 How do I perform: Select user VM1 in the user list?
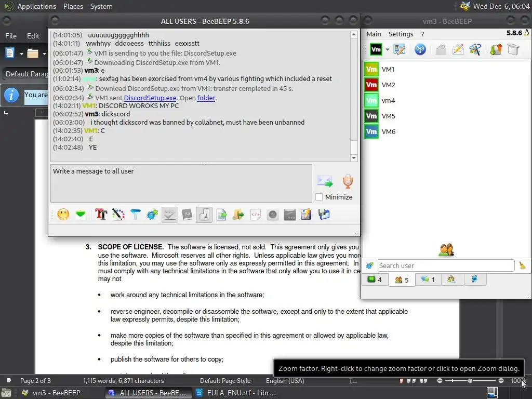[446, 69]
